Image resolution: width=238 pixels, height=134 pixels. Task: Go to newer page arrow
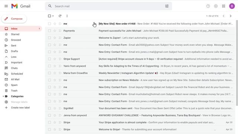point(223,16)
